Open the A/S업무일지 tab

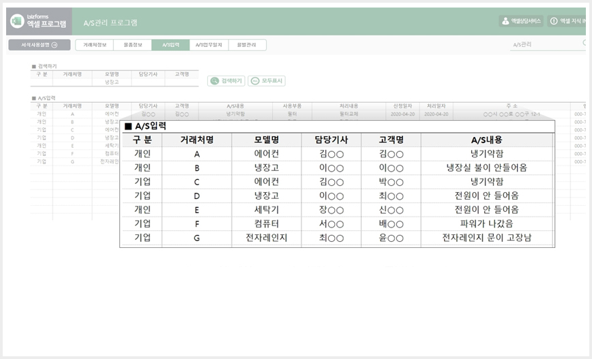tap(209, 45)
